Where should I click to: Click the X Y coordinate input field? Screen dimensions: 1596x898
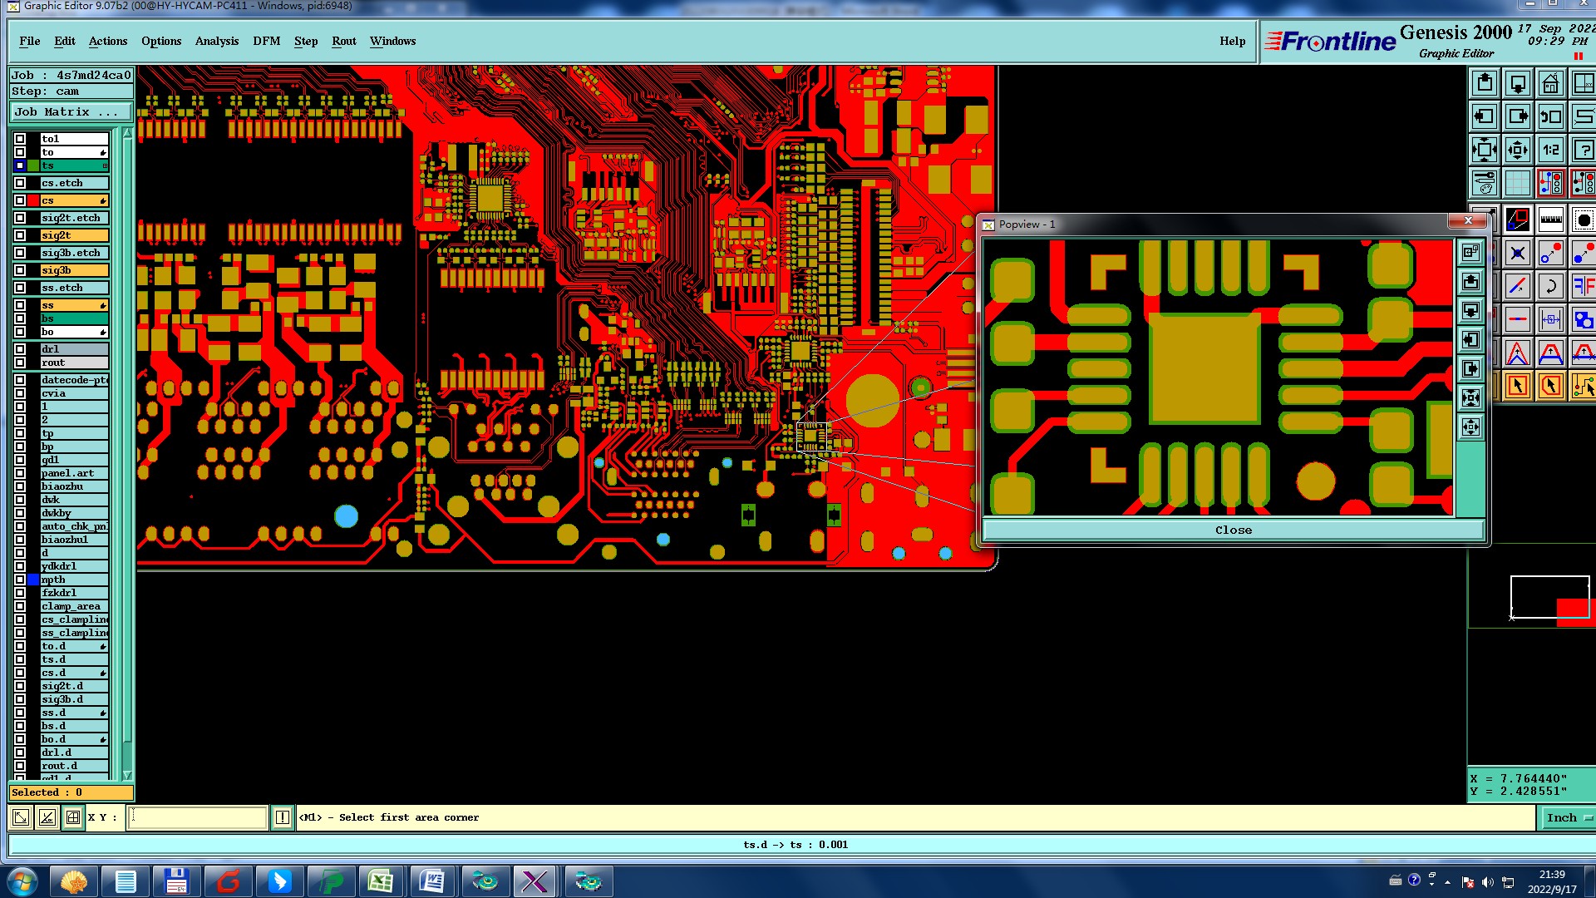coord(198,817)
